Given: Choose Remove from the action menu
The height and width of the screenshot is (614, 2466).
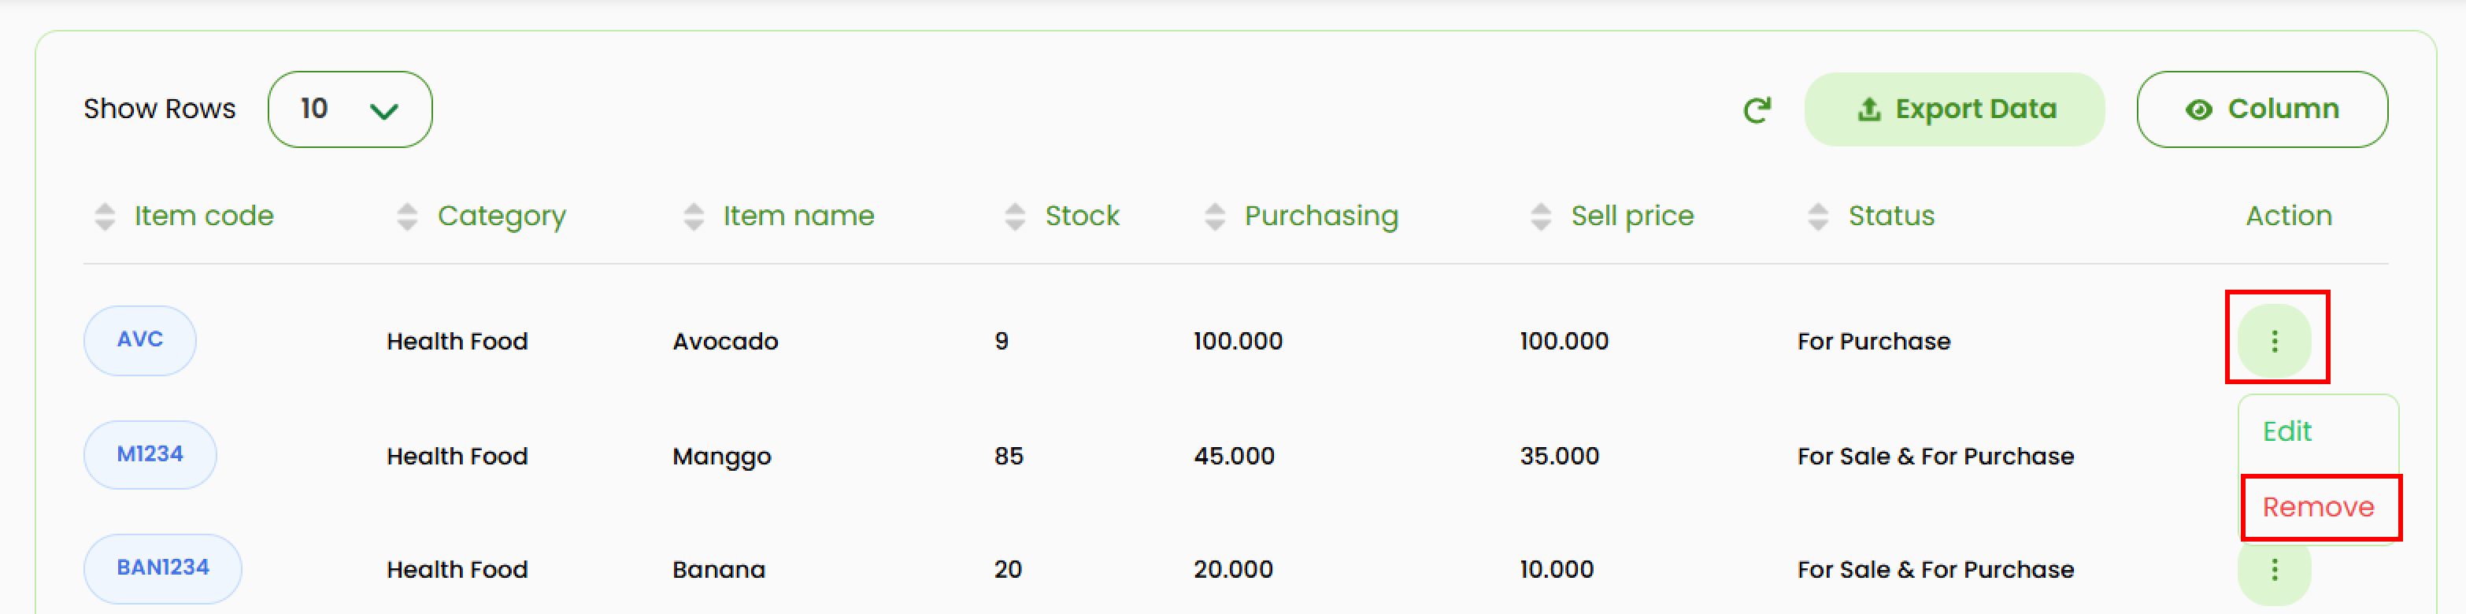Looking at the screenshot, I should (x=2318, y=507).
